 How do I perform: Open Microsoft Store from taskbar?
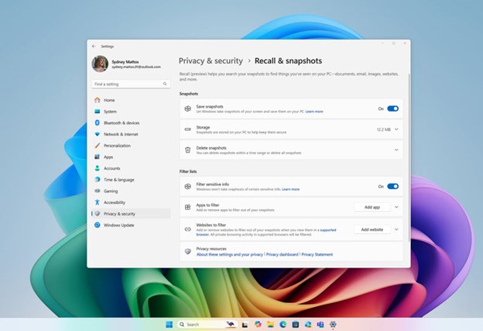click(x=296, y=324)
